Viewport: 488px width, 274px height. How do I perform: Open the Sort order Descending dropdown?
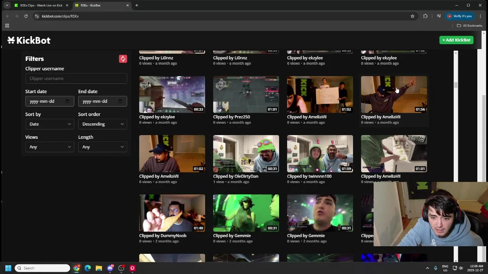pos(103,124)
